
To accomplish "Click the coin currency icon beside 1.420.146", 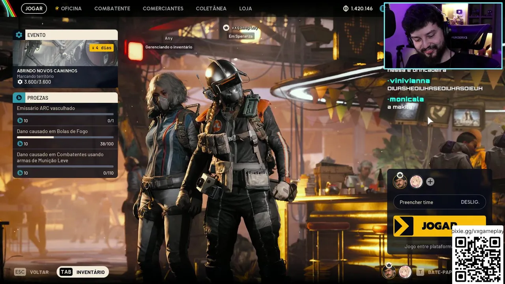I will click(x=346, y=8).
